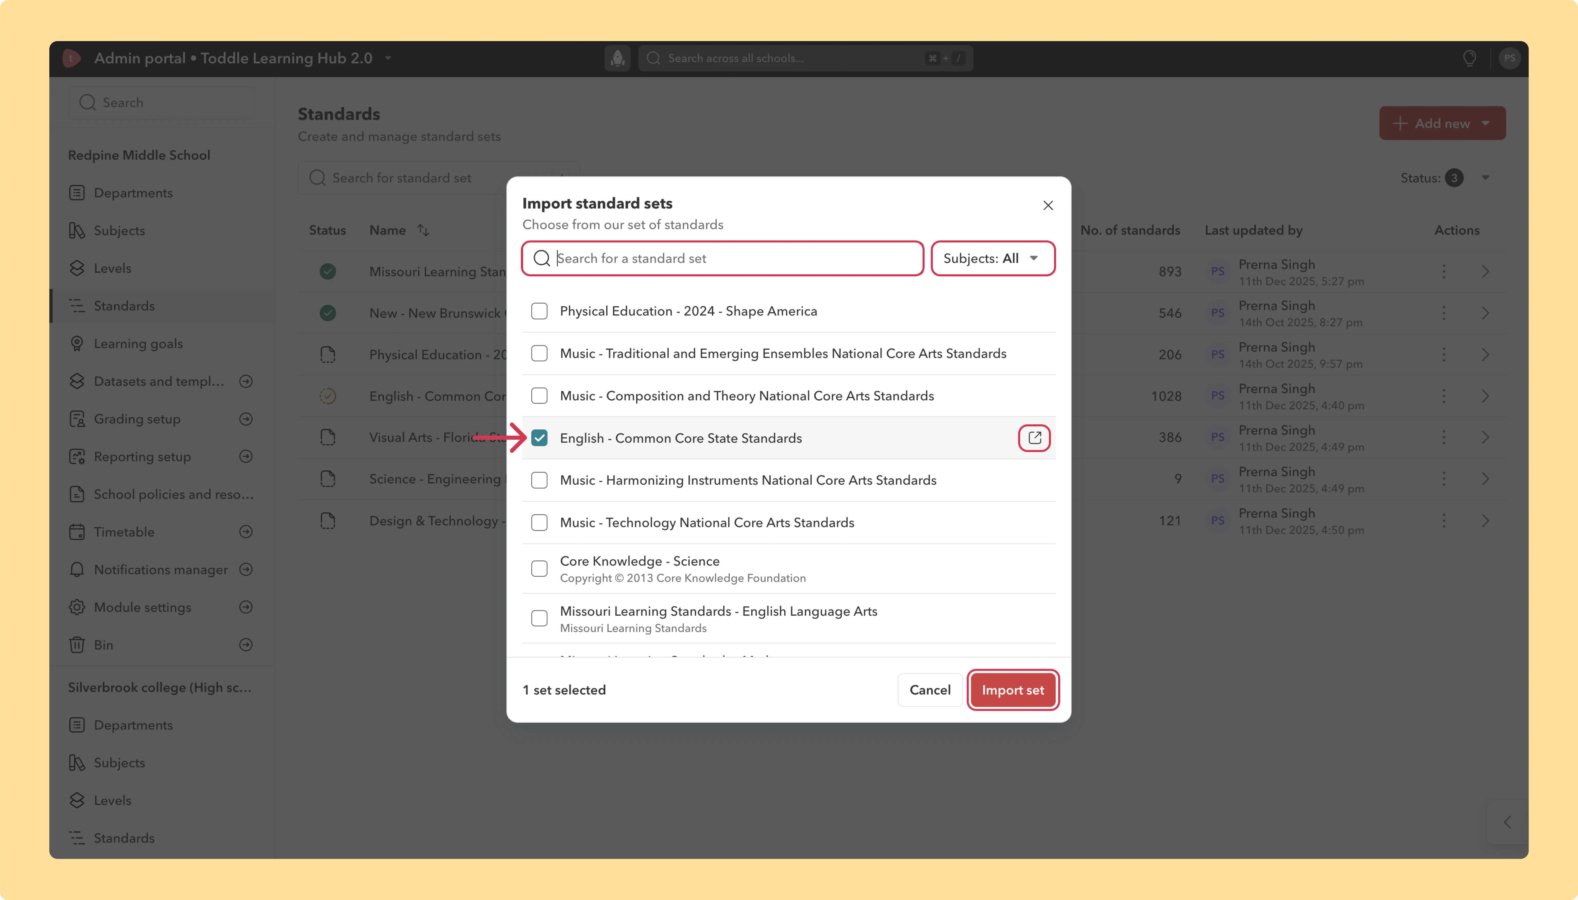Click the Missouri Learning green status icon
Image resolution: width=1578 pixels, height=900 pixels.
[x=327, y=271]
